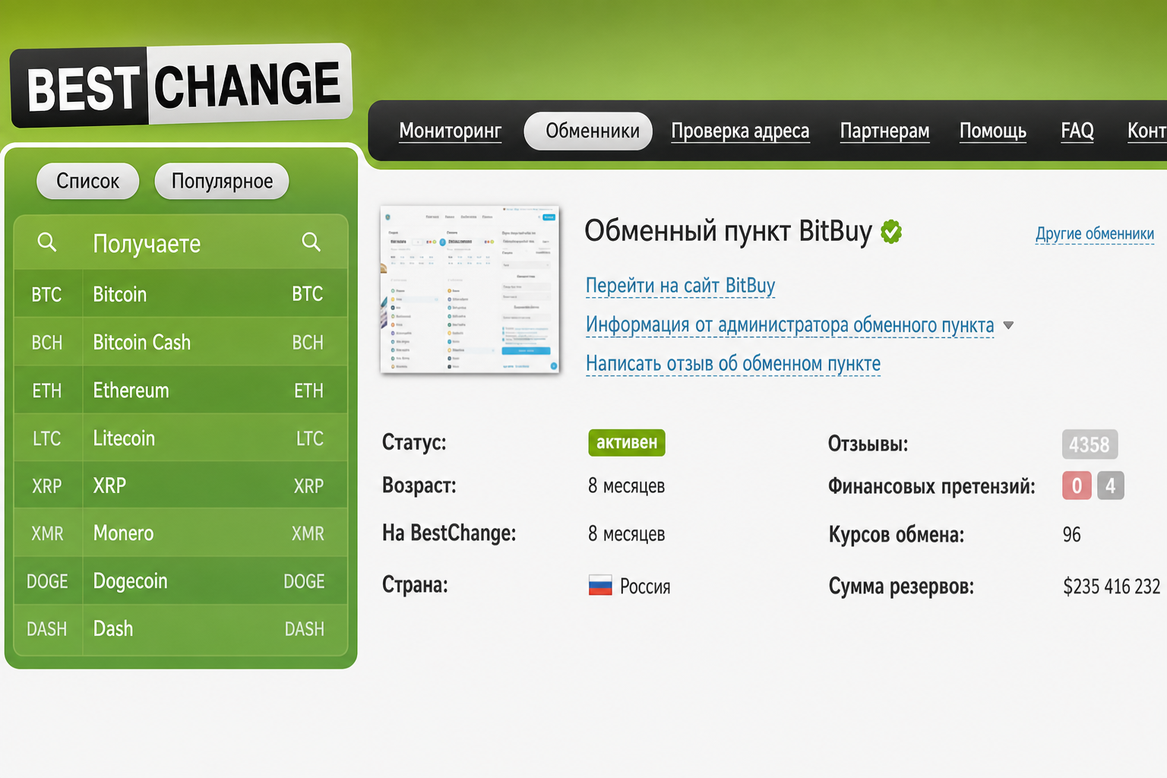The width and height of the screenshot is (1167, 778).
Task: Click Написать отзыв об обменном пункте
Action: 733,364
